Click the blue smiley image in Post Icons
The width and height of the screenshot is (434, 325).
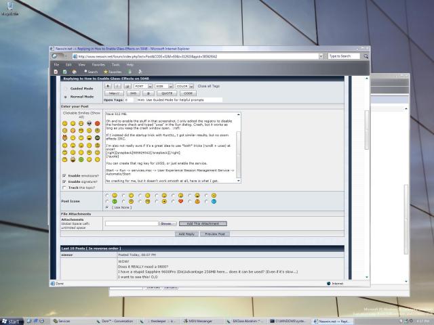214,202
